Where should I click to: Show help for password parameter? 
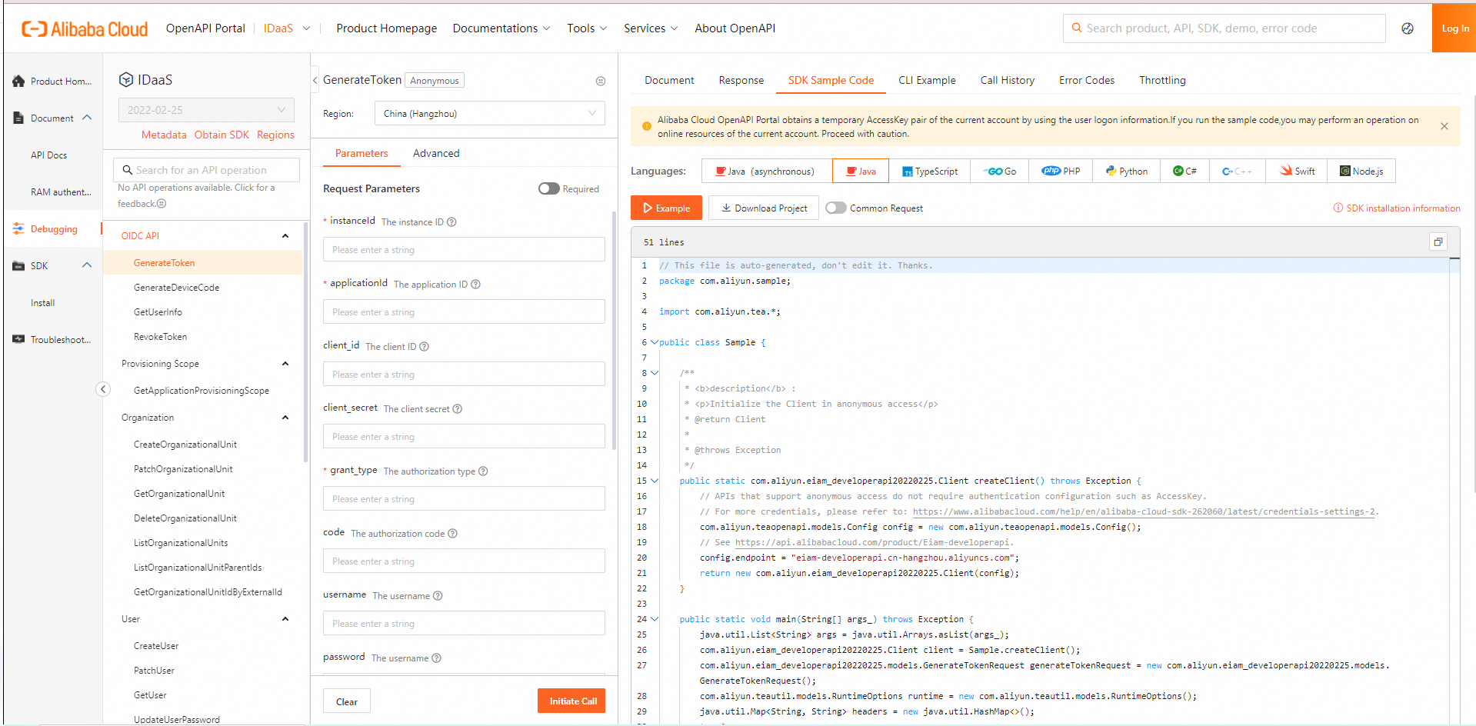(436, 658)
